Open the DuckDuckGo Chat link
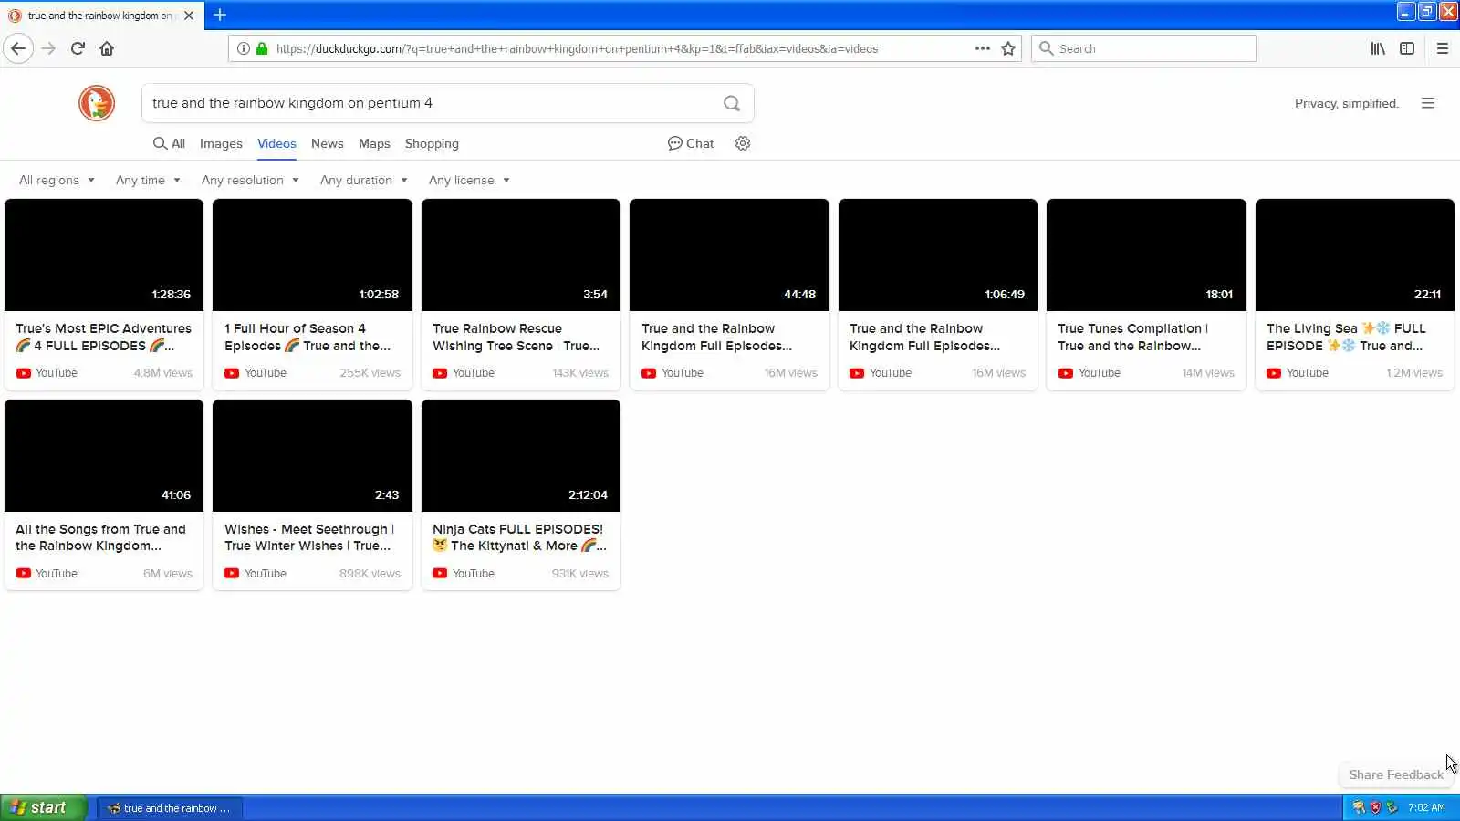 coord(691,143)
